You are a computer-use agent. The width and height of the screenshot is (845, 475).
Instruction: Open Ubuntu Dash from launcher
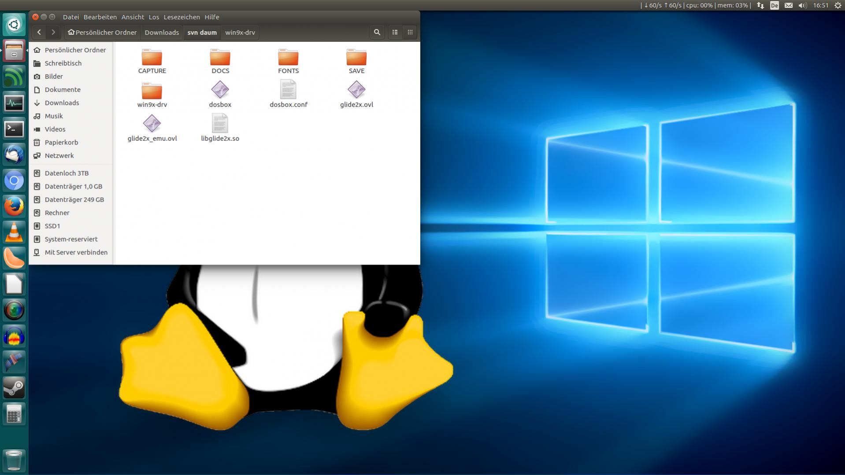tap(14, 25)
